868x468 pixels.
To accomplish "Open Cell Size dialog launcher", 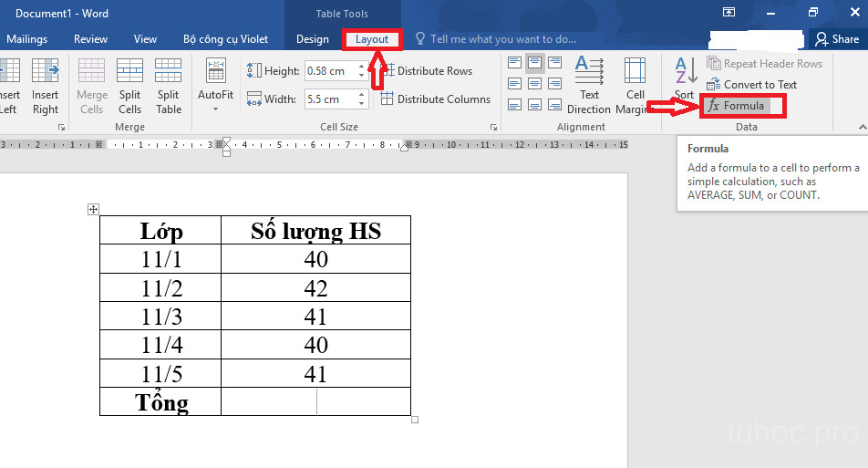I will (x=493, y=128).
